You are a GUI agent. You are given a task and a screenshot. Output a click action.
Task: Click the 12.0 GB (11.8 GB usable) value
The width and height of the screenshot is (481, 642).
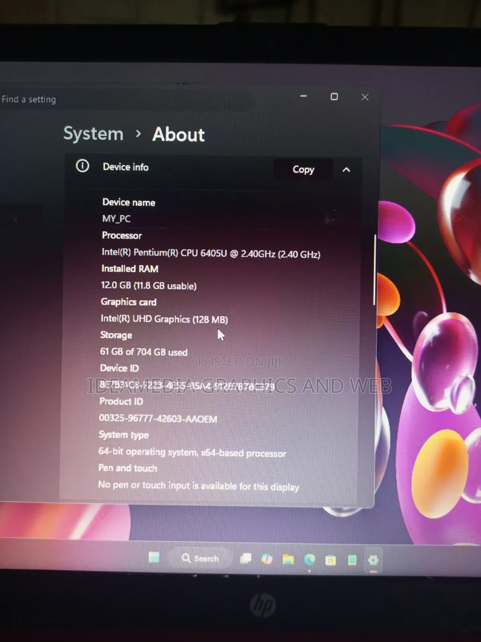(x=149, y=286)
